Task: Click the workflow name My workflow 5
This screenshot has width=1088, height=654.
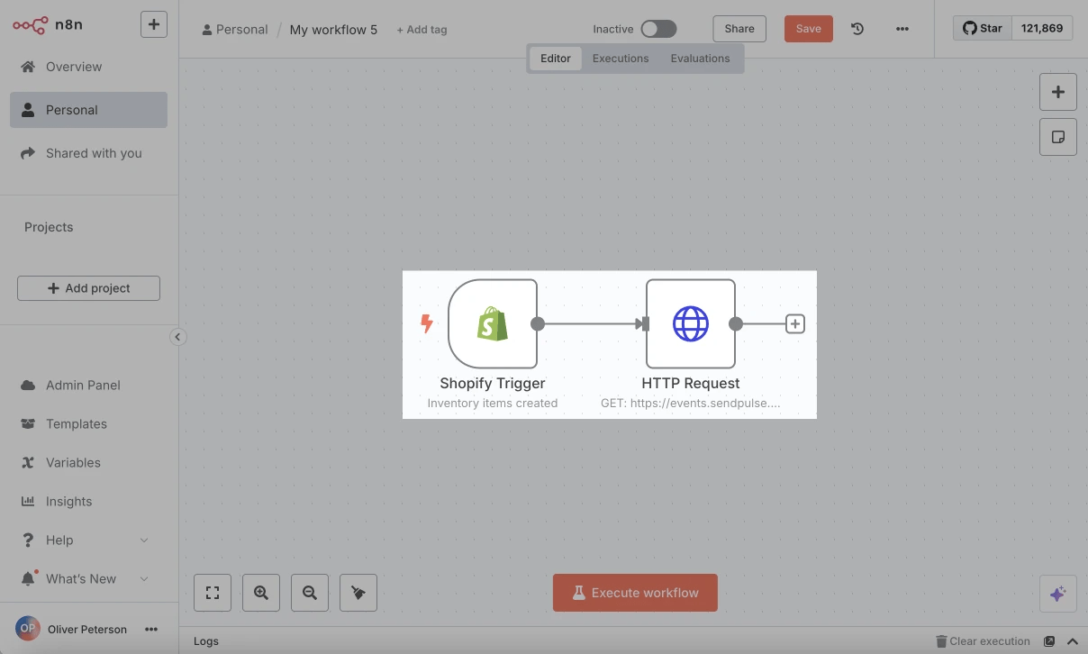Action: (333, 30)
